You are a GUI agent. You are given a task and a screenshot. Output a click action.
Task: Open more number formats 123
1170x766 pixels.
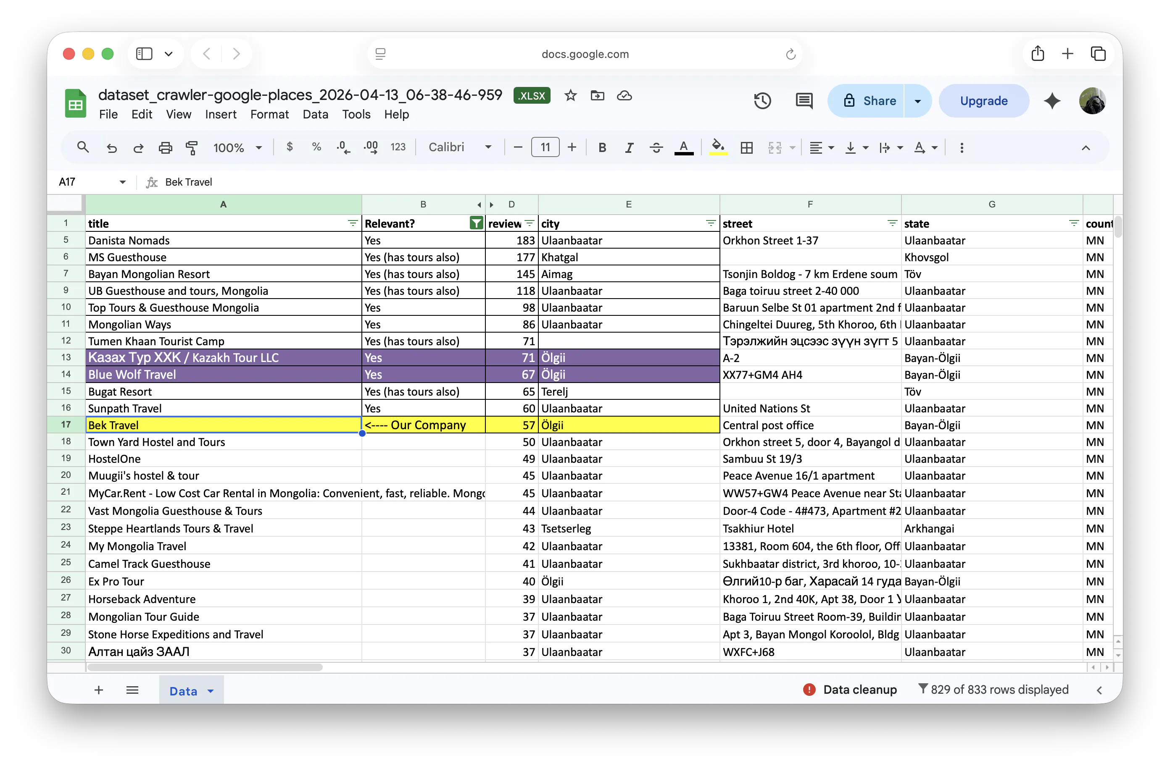coord(398,147)
